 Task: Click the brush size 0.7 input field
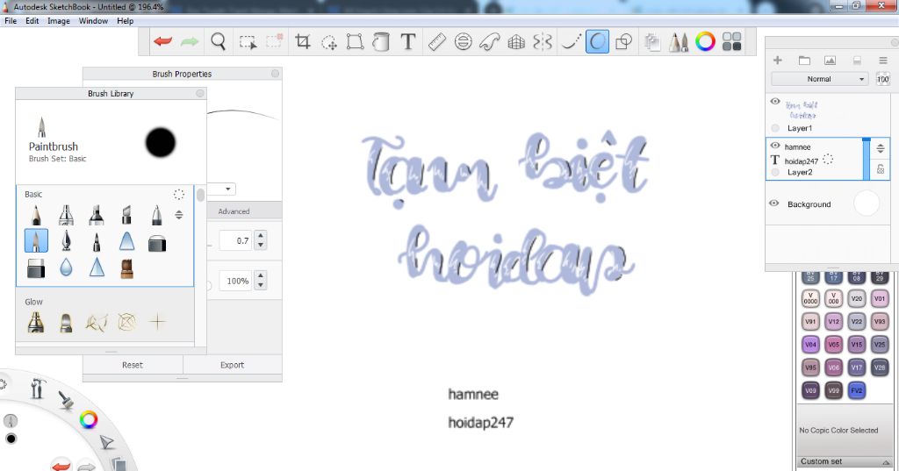[235, 240]
